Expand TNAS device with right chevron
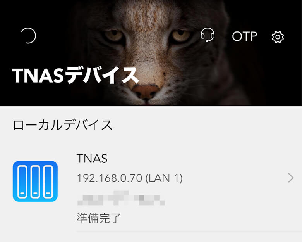The height and width of the screenshot is (242, 302). (x=291, y=178)
